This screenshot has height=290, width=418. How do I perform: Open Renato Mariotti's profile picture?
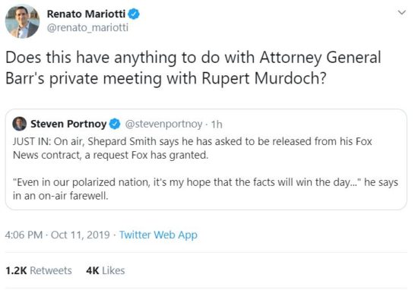22,21
